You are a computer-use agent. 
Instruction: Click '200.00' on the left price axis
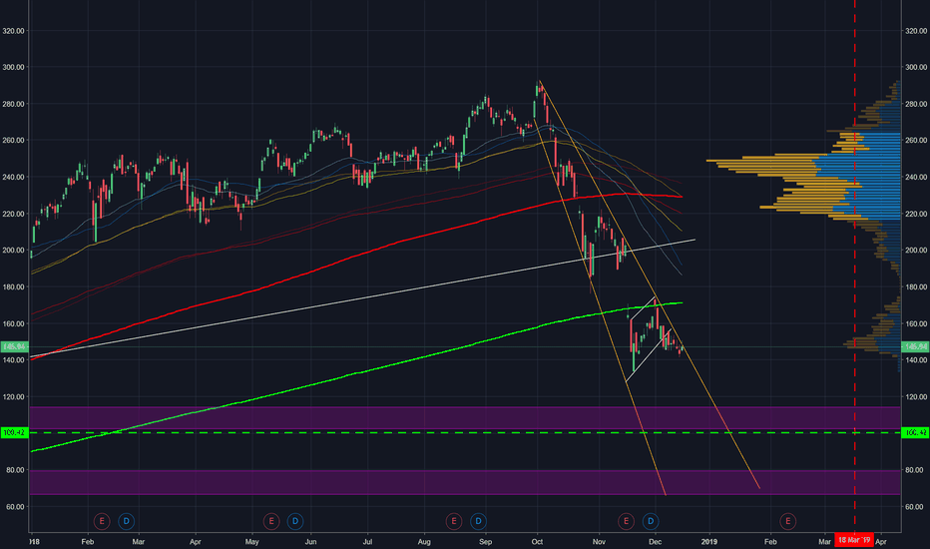pyautogui.click(x=13, y=251)
